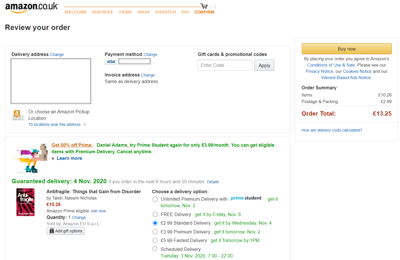Viewport: 400px width, 260px height.
Task: Select the FREE Delivery radio option
Action: 155,214
